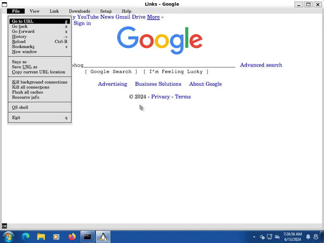
Task: Show hidden system tray icons
Action: (254, 237)
